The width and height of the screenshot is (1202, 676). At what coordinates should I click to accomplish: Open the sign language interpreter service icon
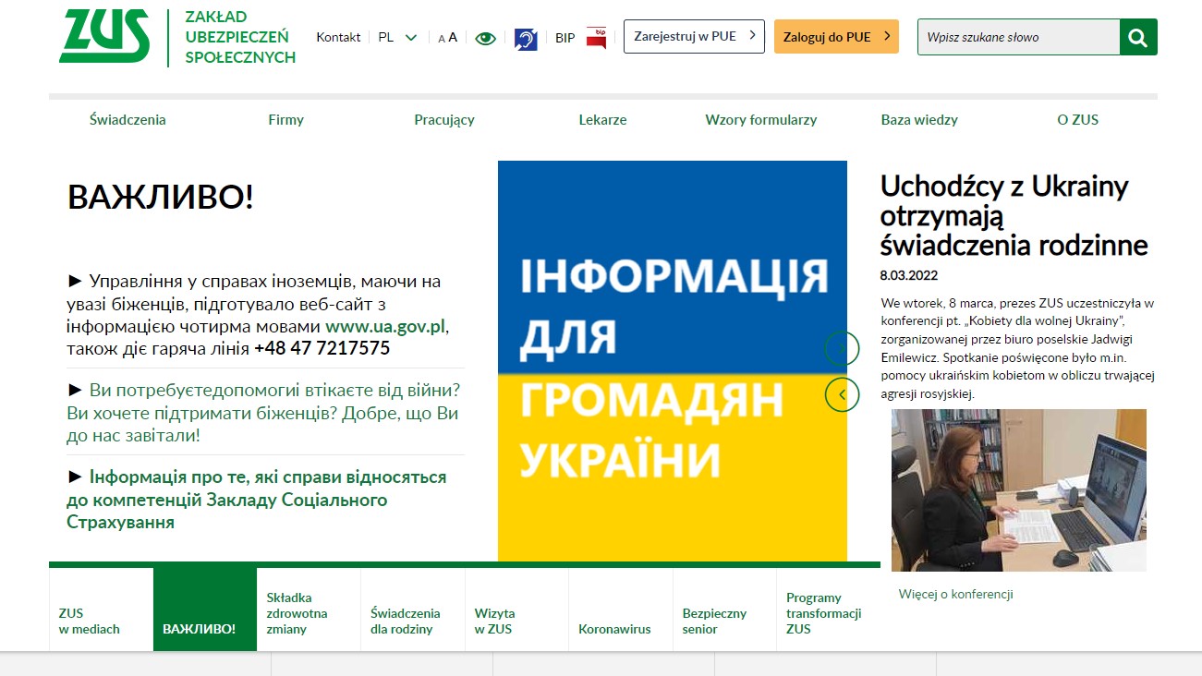(525, 38)
